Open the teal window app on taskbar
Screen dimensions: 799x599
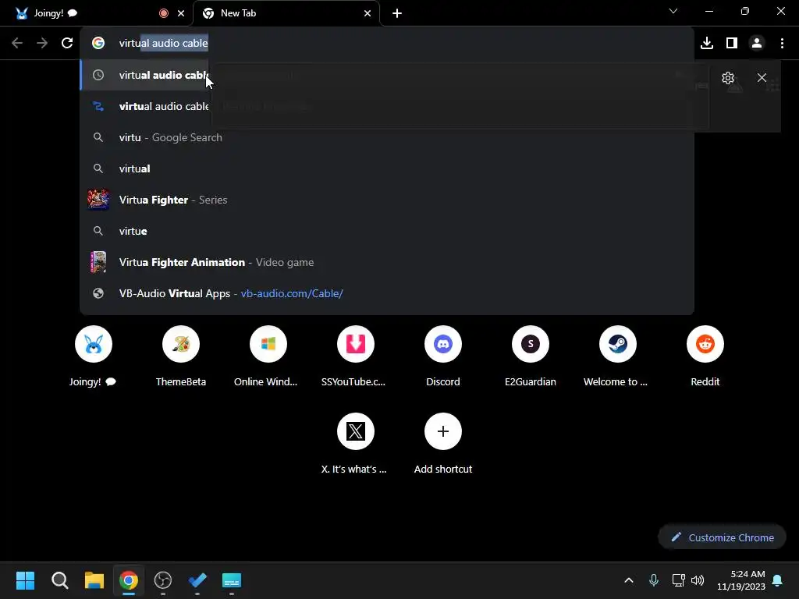coord(232,580)
